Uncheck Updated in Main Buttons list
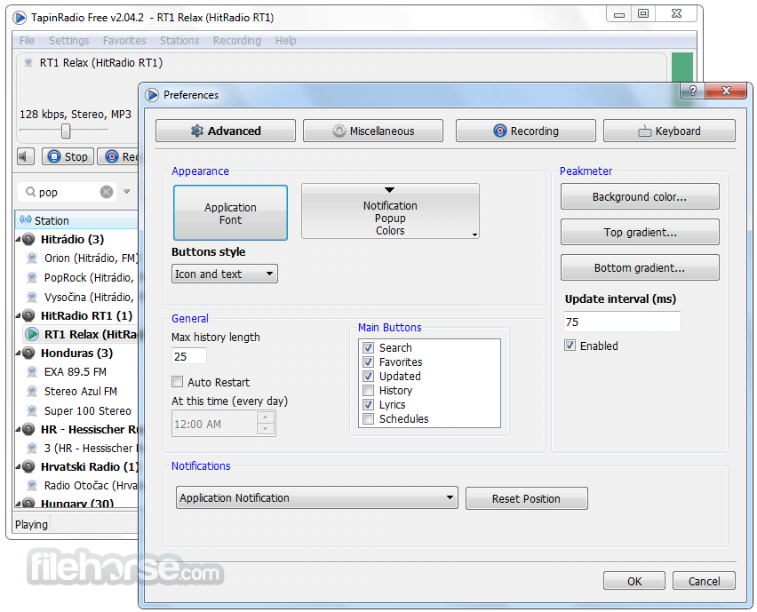The width and height of the screenshot is (757, 612). (369, 376)
